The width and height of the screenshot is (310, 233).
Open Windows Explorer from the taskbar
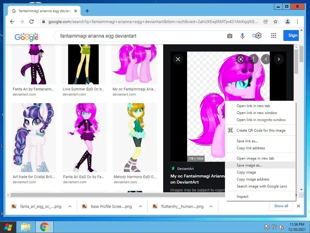pyautogui.click(x=26, y=227)
